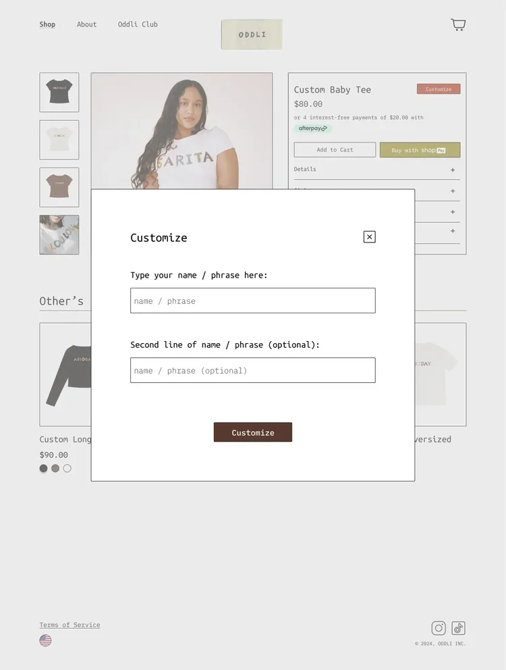Expand the second accordion plus below Details
This screenshot has height=670, width=506.
(453, 191)
